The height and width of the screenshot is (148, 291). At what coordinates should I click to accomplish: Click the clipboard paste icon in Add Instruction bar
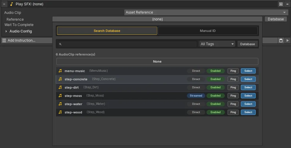click(x=281, y=40)
